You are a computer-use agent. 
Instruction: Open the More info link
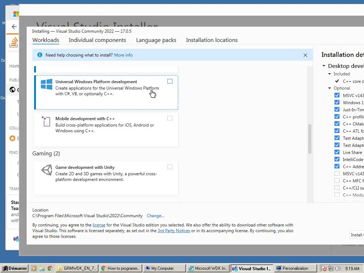[x=123, y=55]
